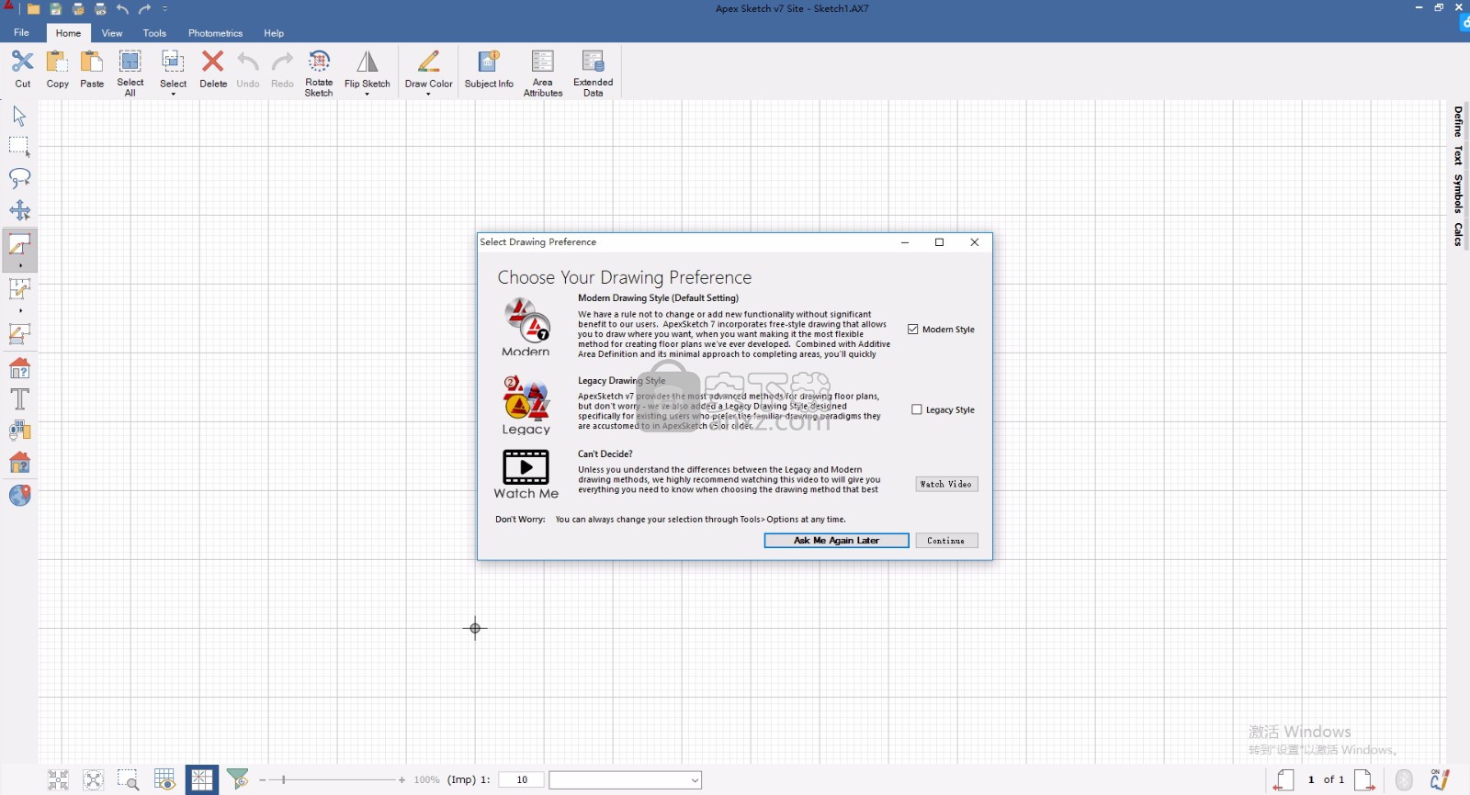Viewport: 1470px width, 795px height.
Task: Switch to the Tools tab
Action: coord(154,33)
